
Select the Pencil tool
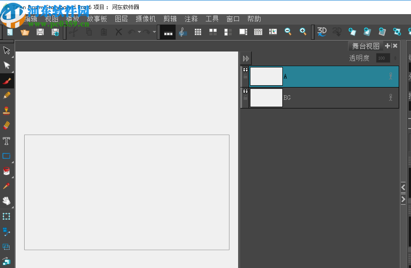point(6,95)
